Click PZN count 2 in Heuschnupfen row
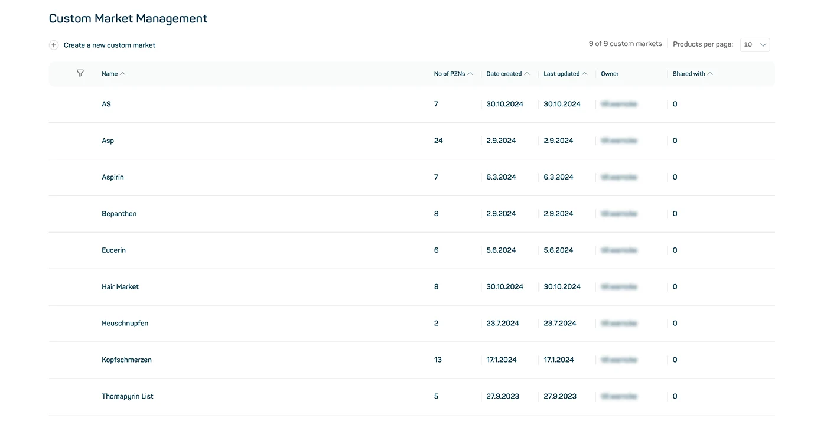Screen dimensions: 827x434 [x=437, y=324]
